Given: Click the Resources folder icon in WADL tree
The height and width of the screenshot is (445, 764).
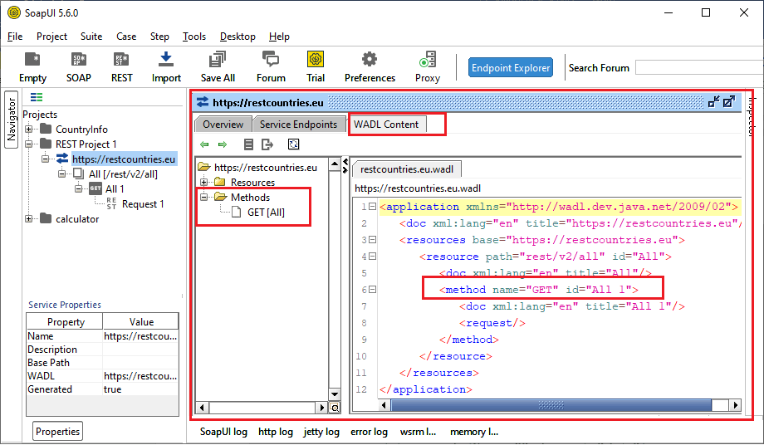Looking at the screenshot, I should tap(220, 182).
